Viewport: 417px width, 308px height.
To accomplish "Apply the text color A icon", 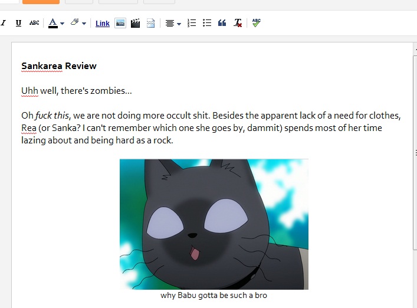I will tap(53, 23).
